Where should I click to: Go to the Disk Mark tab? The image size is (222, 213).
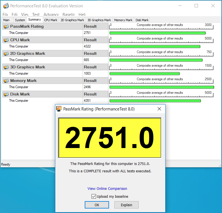pos(142,20)
